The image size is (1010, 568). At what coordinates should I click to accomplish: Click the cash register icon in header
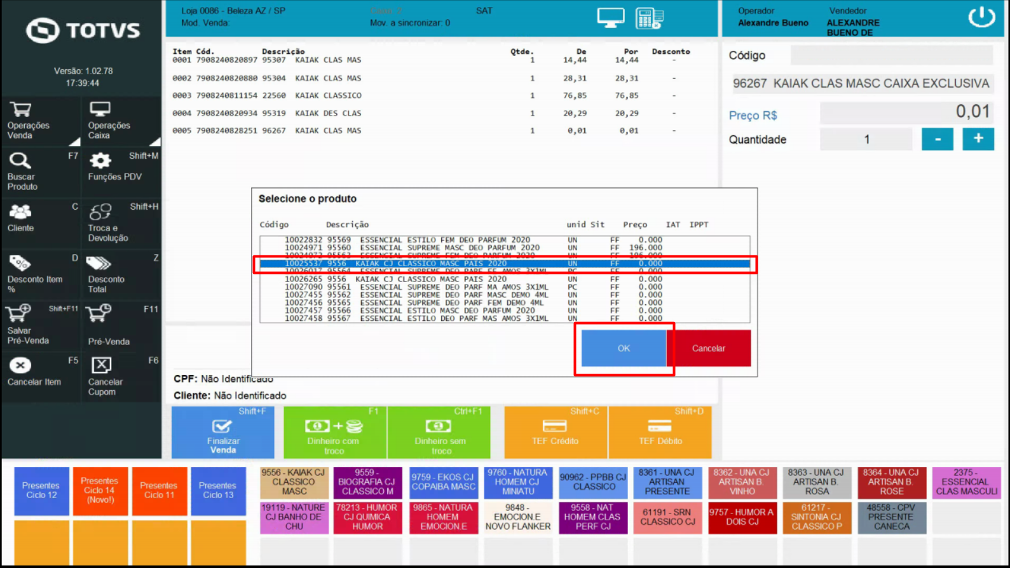click(649, 18)
